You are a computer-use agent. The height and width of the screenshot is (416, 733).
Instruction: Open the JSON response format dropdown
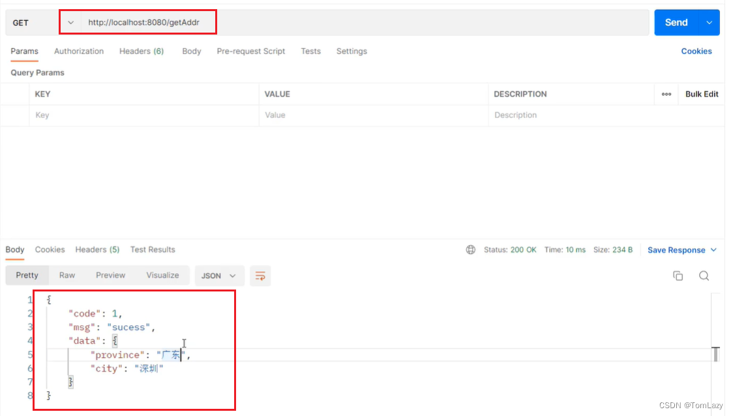[x=220, y=276]
